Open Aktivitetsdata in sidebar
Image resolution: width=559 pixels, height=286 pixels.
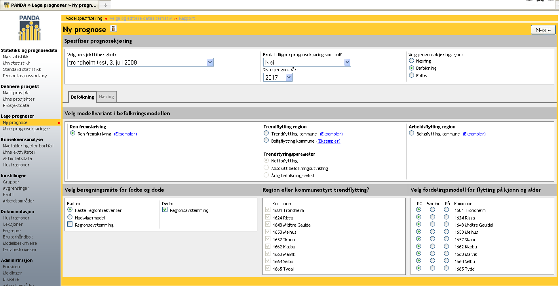17,158
